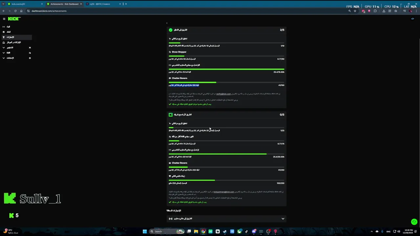Switch to the cq50 Creators tab
This screenshot has height=236, width=420.
click(103, 4)
